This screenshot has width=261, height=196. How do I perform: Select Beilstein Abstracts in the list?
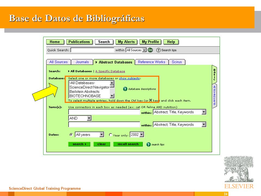(89, 91)
